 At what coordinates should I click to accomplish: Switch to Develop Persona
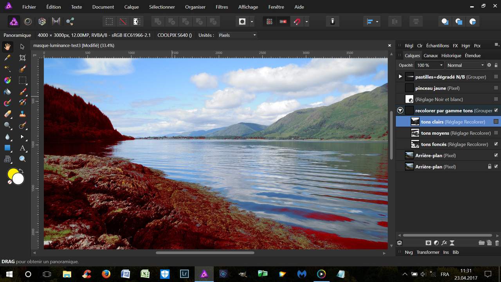42,22
